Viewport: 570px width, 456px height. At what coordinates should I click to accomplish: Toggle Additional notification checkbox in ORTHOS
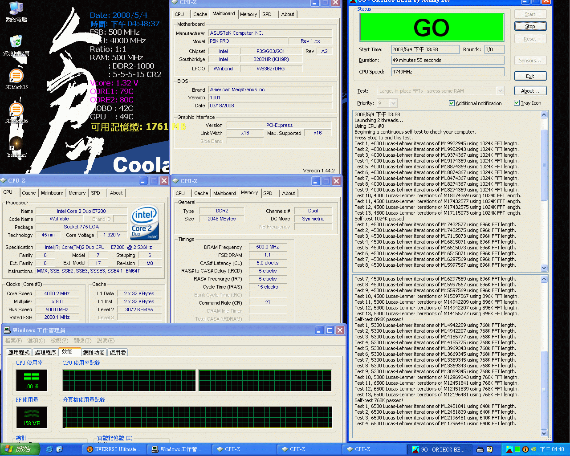(x=452, y=103)
